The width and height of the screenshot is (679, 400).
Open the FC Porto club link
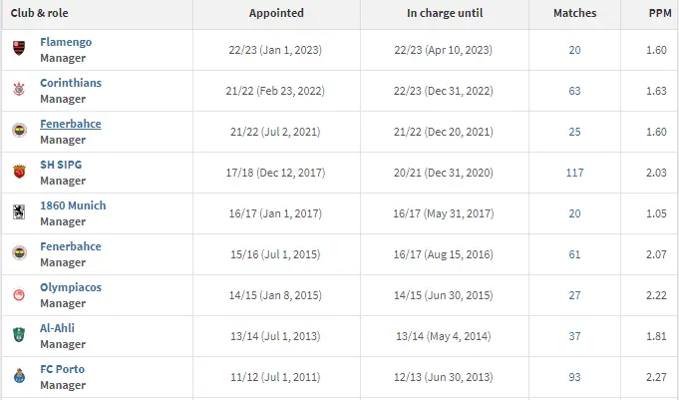62,369
